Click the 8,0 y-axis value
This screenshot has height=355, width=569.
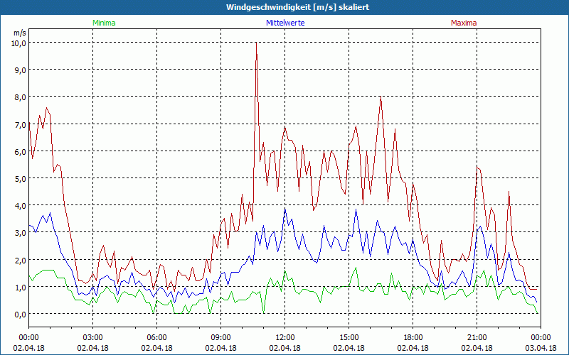(21, 97)
